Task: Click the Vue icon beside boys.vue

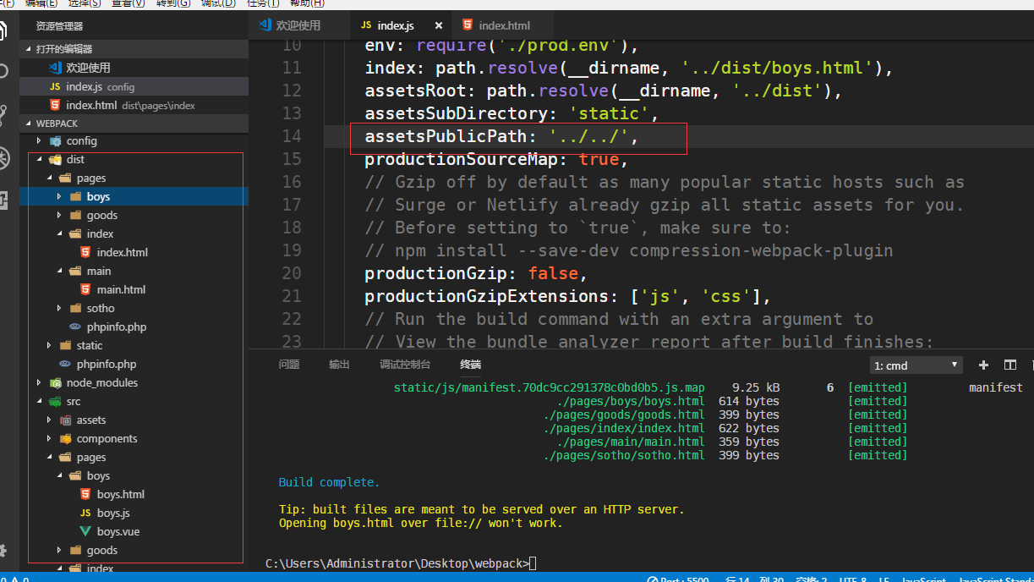Action: pyautogui.click(x=85, y=532)
